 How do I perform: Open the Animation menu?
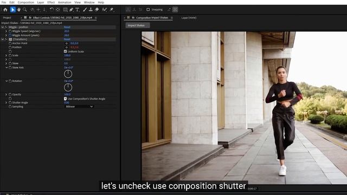tap(65, 2)
